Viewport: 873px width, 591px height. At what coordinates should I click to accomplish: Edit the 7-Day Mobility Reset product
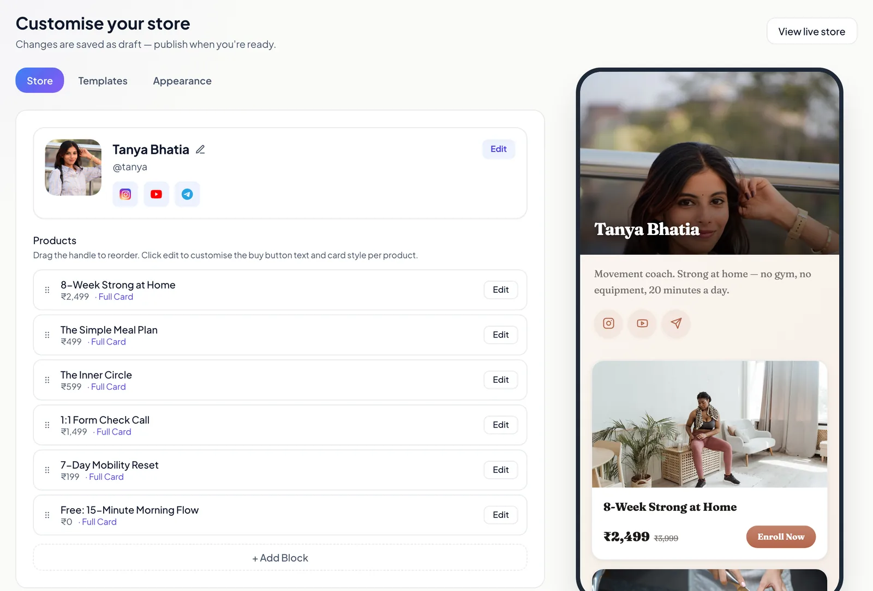pyautogui.click(x=500, y=469)
